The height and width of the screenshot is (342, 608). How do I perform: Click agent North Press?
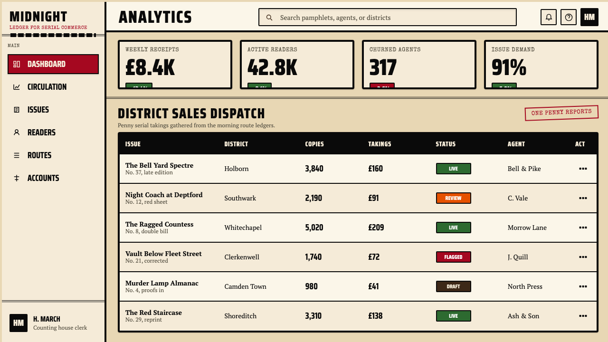pyautogui.click(x=525, y=286)
